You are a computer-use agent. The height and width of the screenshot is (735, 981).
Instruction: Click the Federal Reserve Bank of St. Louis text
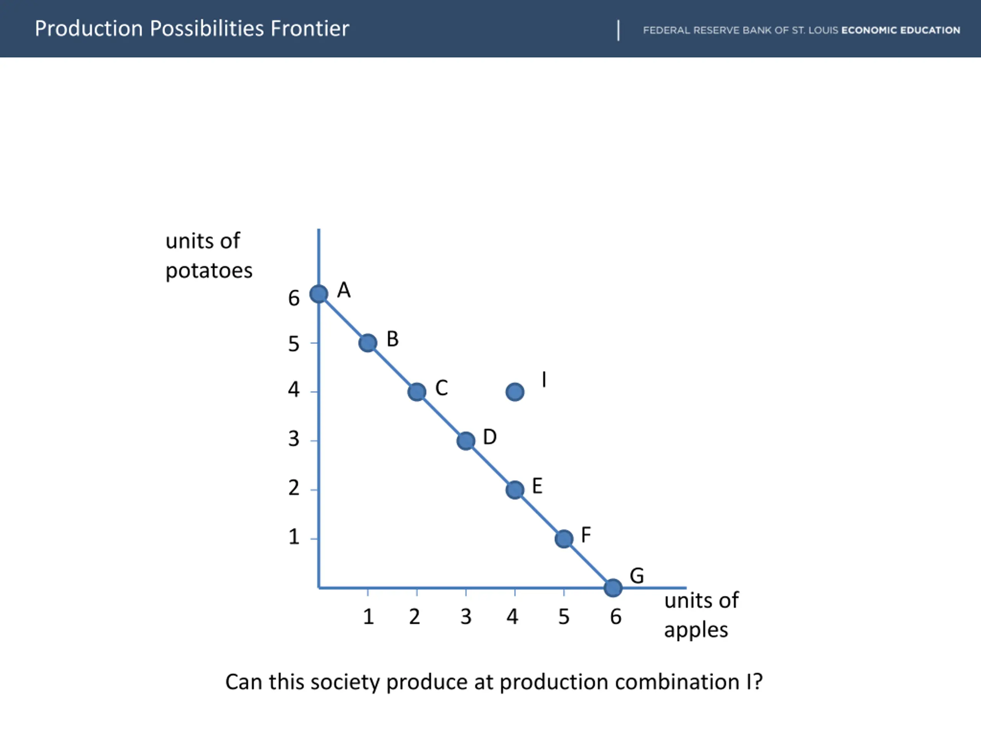coord(741,30)
